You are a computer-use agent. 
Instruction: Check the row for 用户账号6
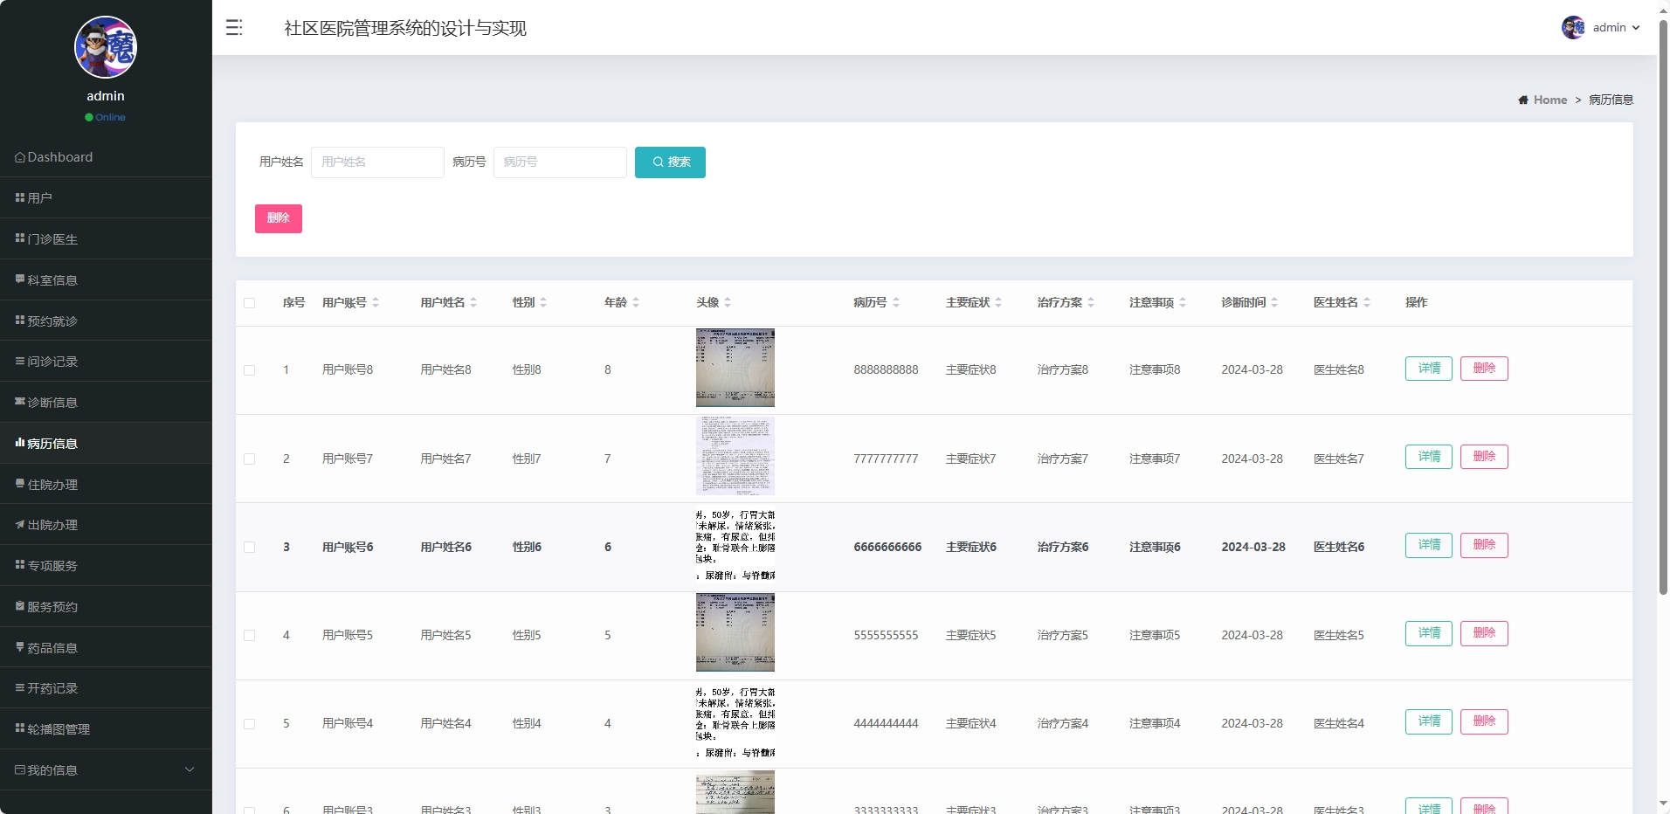(250, 548)
